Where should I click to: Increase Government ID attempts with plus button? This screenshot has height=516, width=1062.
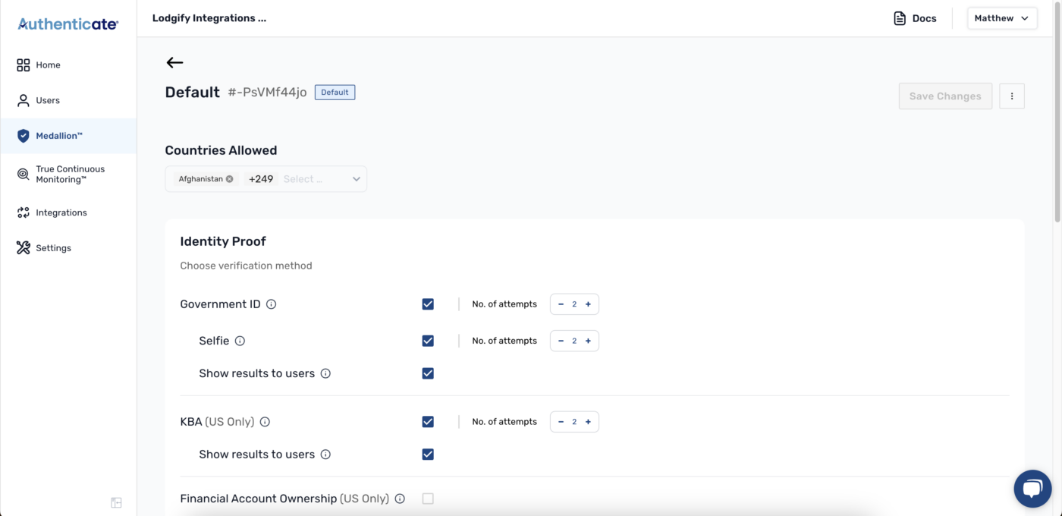coord(587,304)
